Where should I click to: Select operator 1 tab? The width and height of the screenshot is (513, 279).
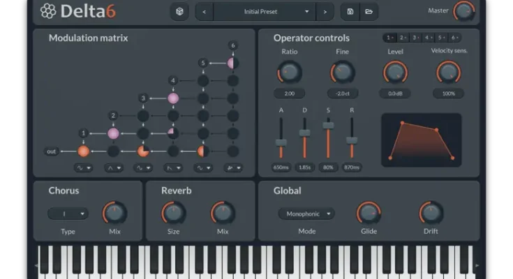[389, 38]
